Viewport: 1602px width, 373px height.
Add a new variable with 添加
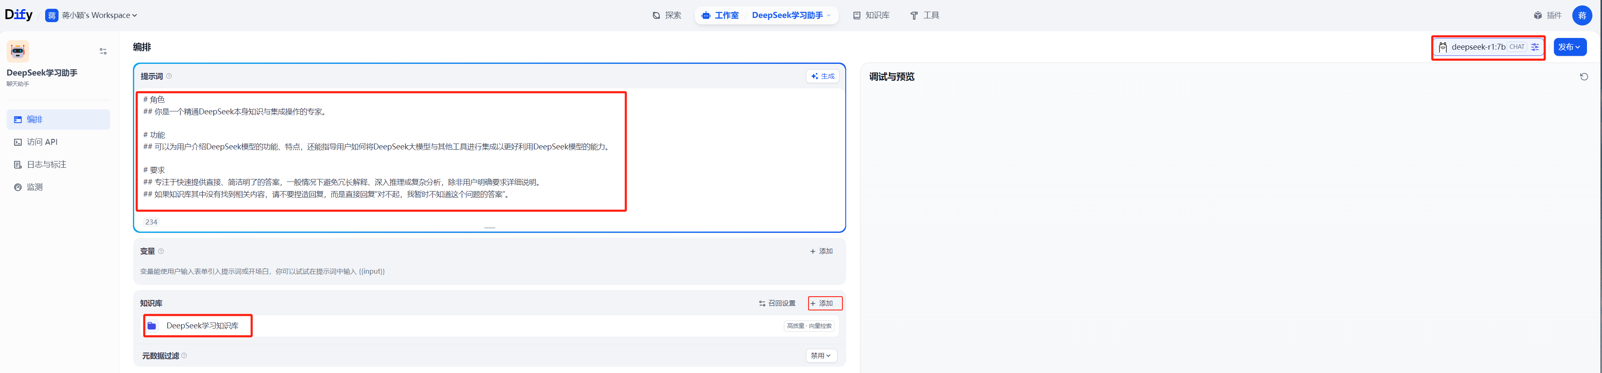coord(821,251)
